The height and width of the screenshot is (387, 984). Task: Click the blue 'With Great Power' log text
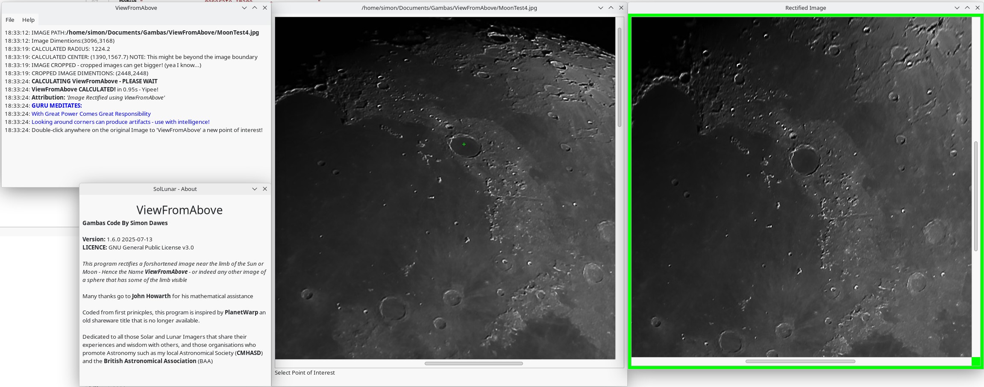(91, 114)
